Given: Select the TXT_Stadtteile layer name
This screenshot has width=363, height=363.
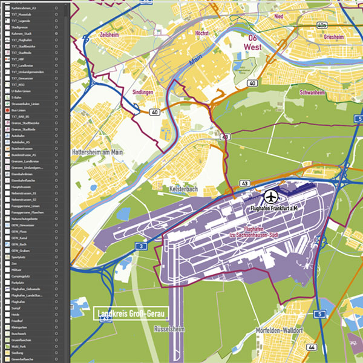Looking at the screenshot, I should [21, 53].
